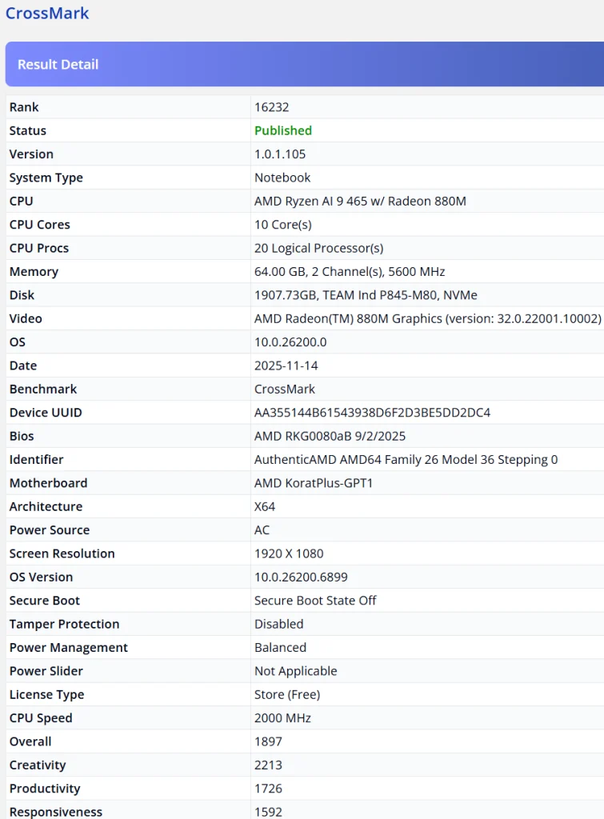
Task: Click the 10 Core(s) value
Action: click(283, 225)
